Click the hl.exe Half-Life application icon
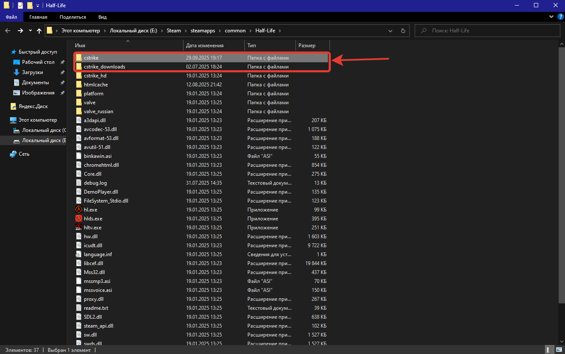This screenshot has width=565, height=354. 79,210
